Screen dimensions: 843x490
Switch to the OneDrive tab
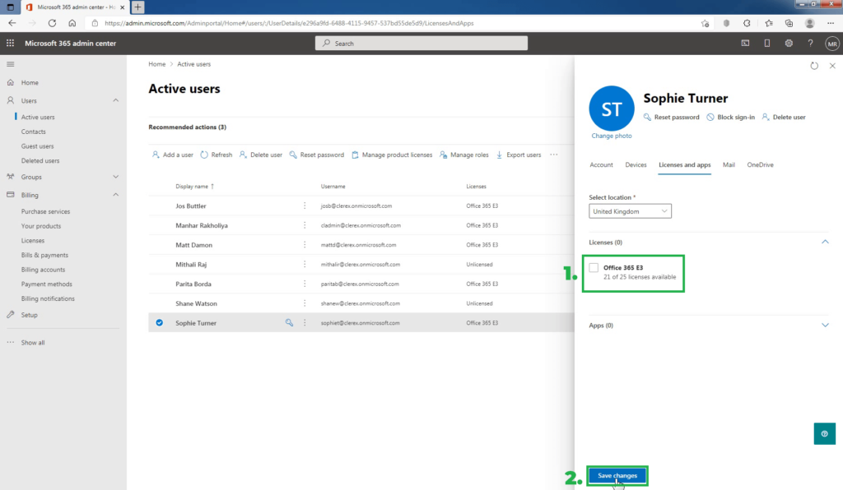(x=760, y=164)
